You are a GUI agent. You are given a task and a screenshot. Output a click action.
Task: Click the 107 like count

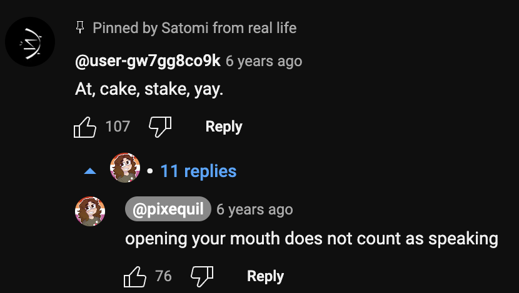tap(118, 127)
